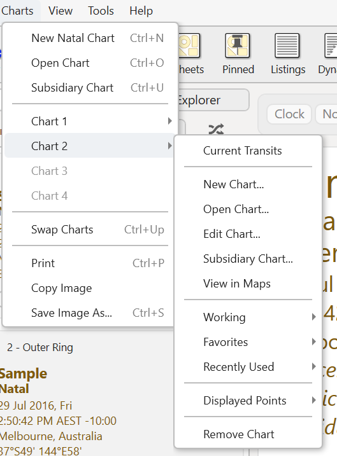Click the Clock button
Viewport: 337px width, 456px height.
click(x=289, y=114)
